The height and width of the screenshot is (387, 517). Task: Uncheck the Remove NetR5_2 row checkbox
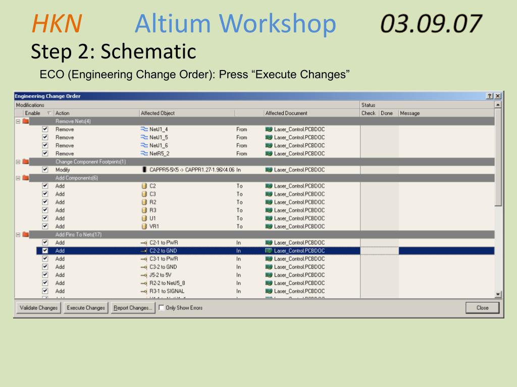coord(45,153)
